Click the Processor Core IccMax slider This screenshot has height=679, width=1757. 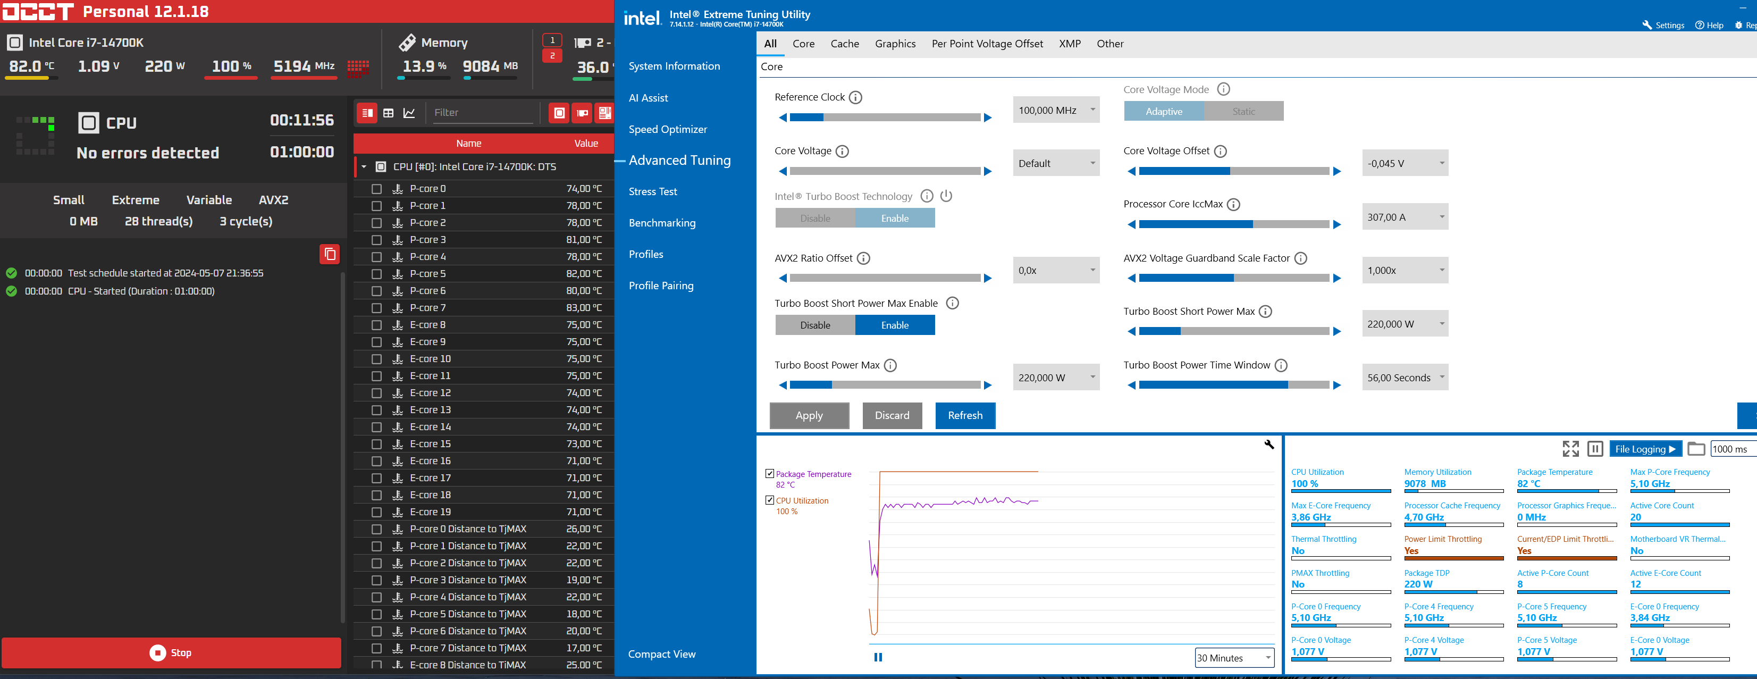pos(1233,224)
